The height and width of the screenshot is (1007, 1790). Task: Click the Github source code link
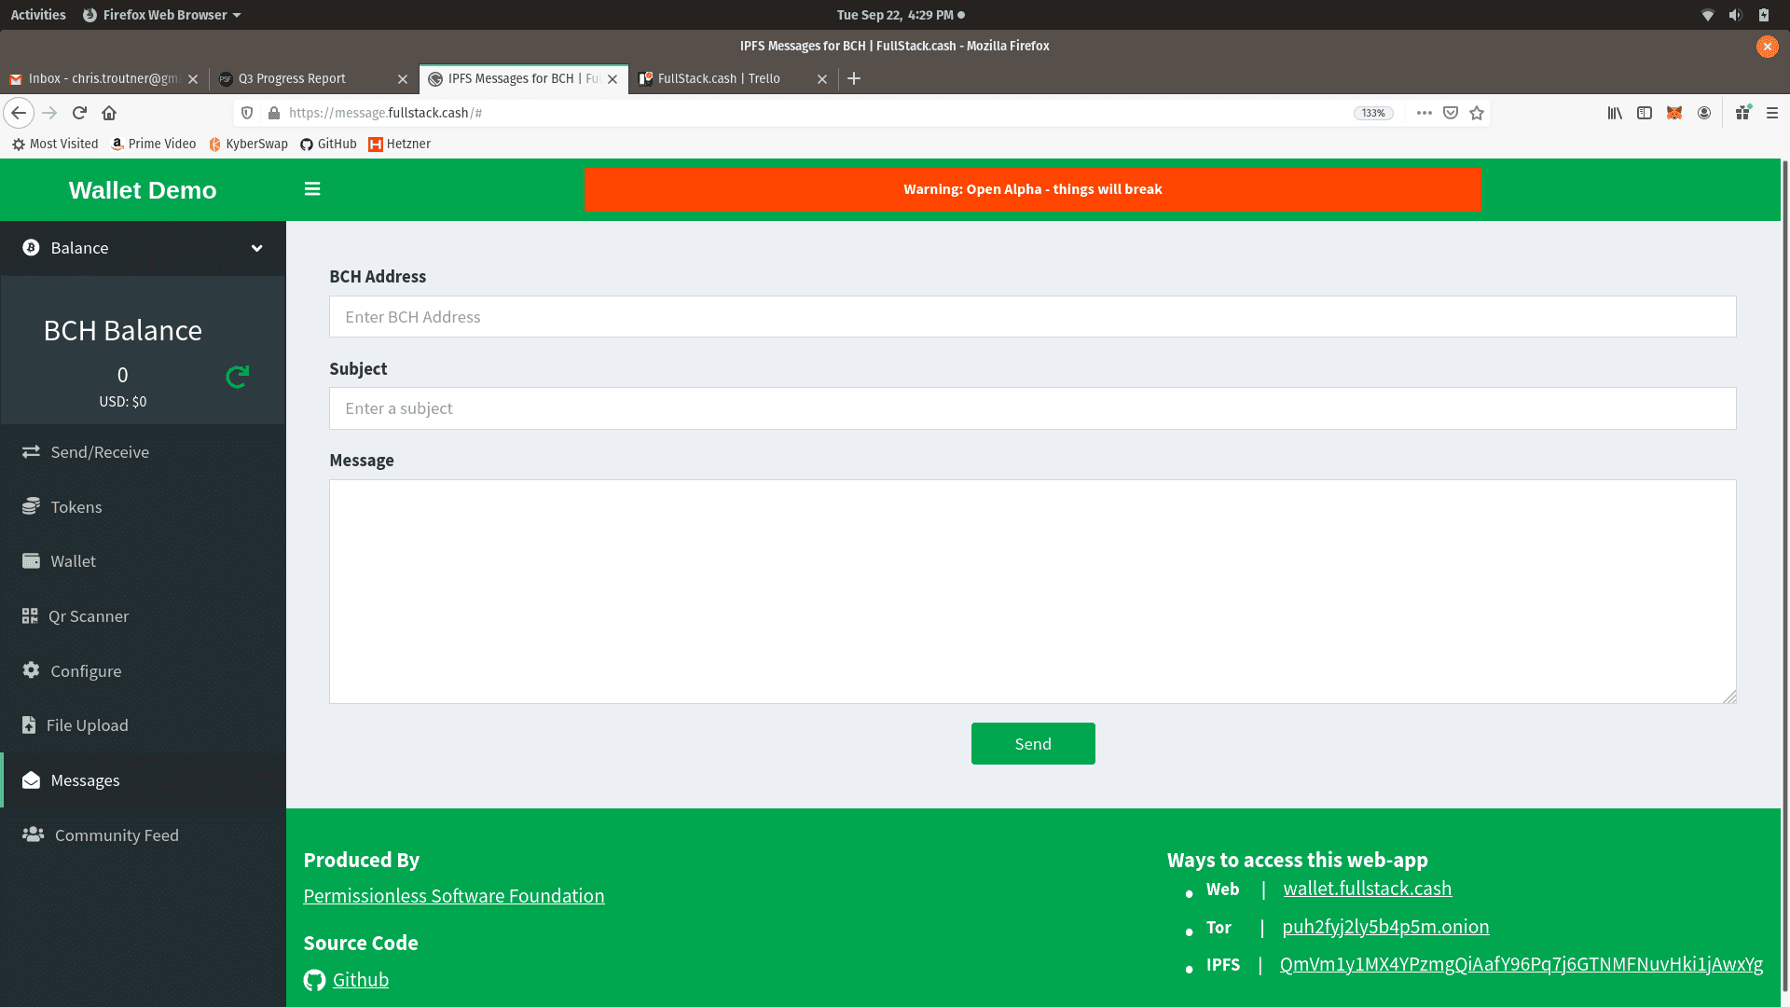coord(360,980)
